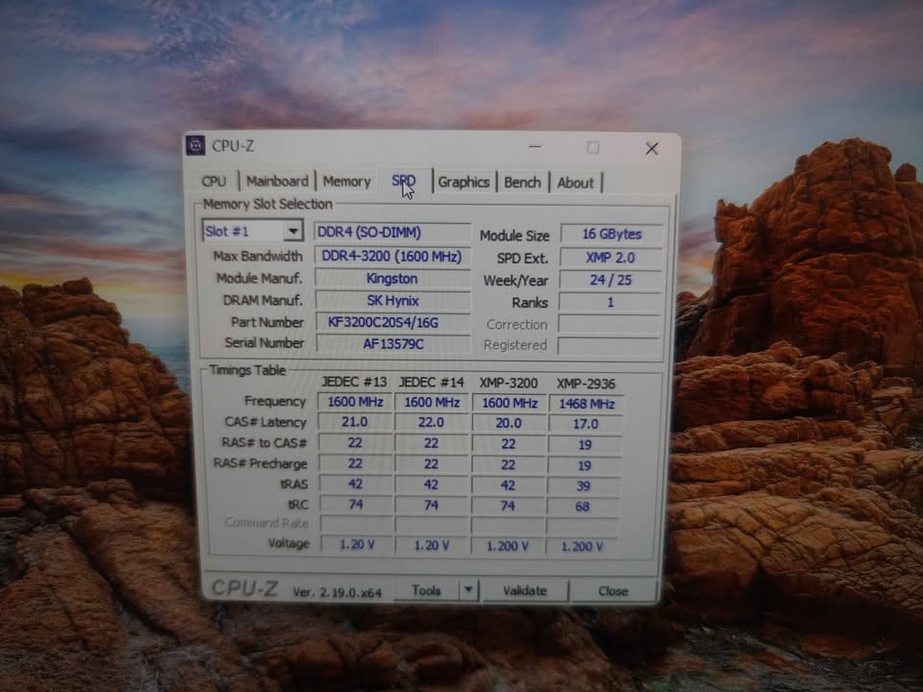Click the Ranks value 1
This screenshot has width=923, height=692.
tap(610, 303)
